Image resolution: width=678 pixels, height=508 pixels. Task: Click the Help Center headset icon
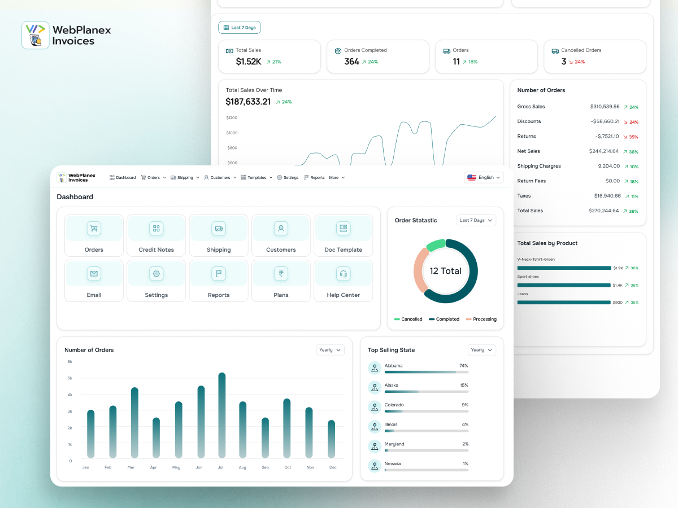tap(343, 274)
